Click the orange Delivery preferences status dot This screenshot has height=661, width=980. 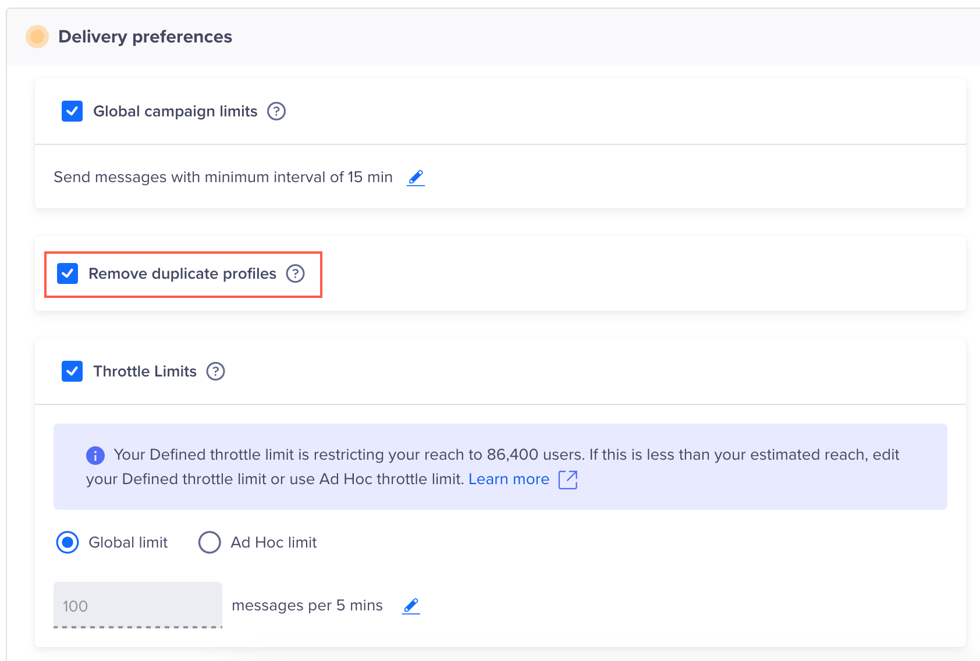click(x=37, y=37)
